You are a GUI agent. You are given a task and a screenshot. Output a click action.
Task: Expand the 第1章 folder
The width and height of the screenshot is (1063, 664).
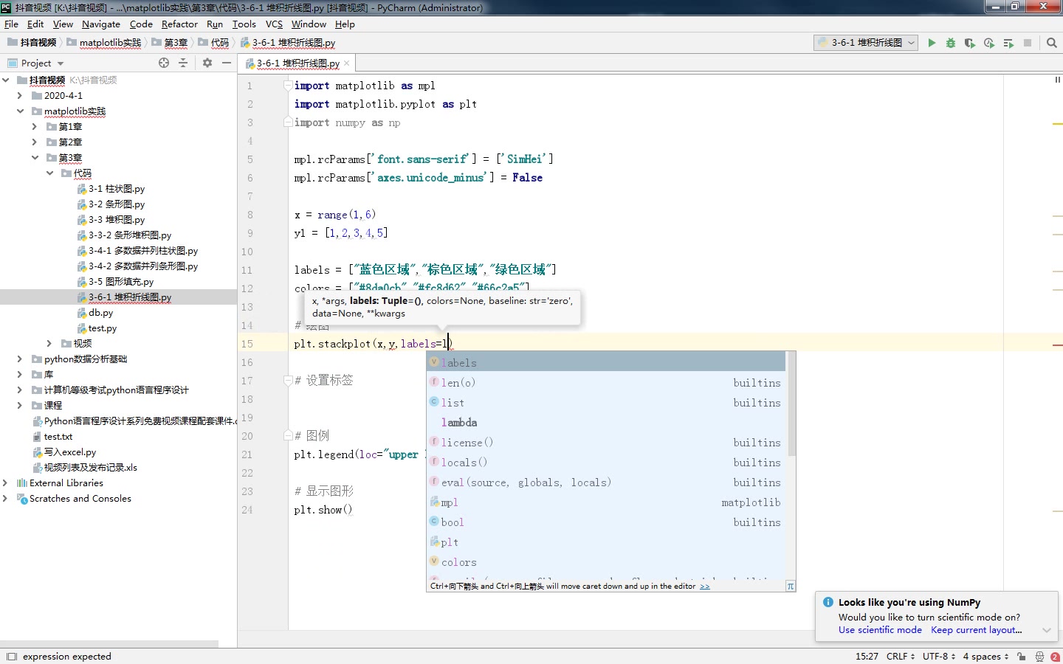[x=35, y=126]
